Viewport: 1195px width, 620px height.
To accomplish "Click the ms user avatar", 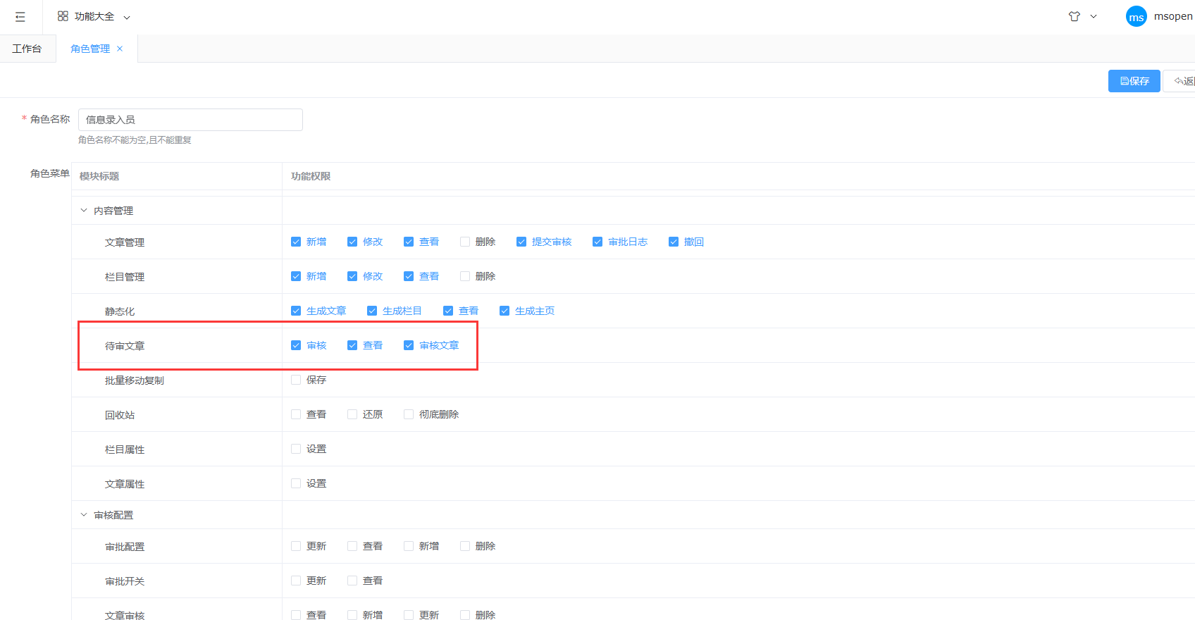I will tap(1136, 17).
